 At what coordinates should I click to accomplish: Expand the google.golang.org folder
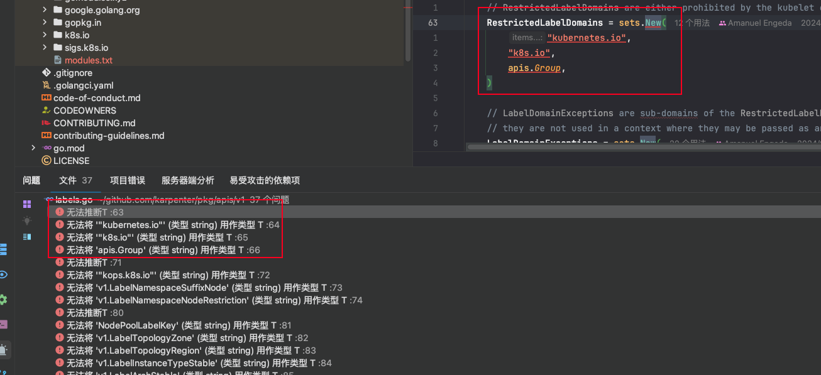(45, 10)
